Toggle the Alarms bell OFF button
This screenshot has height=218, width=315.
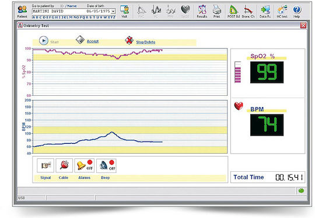(85, 165)
